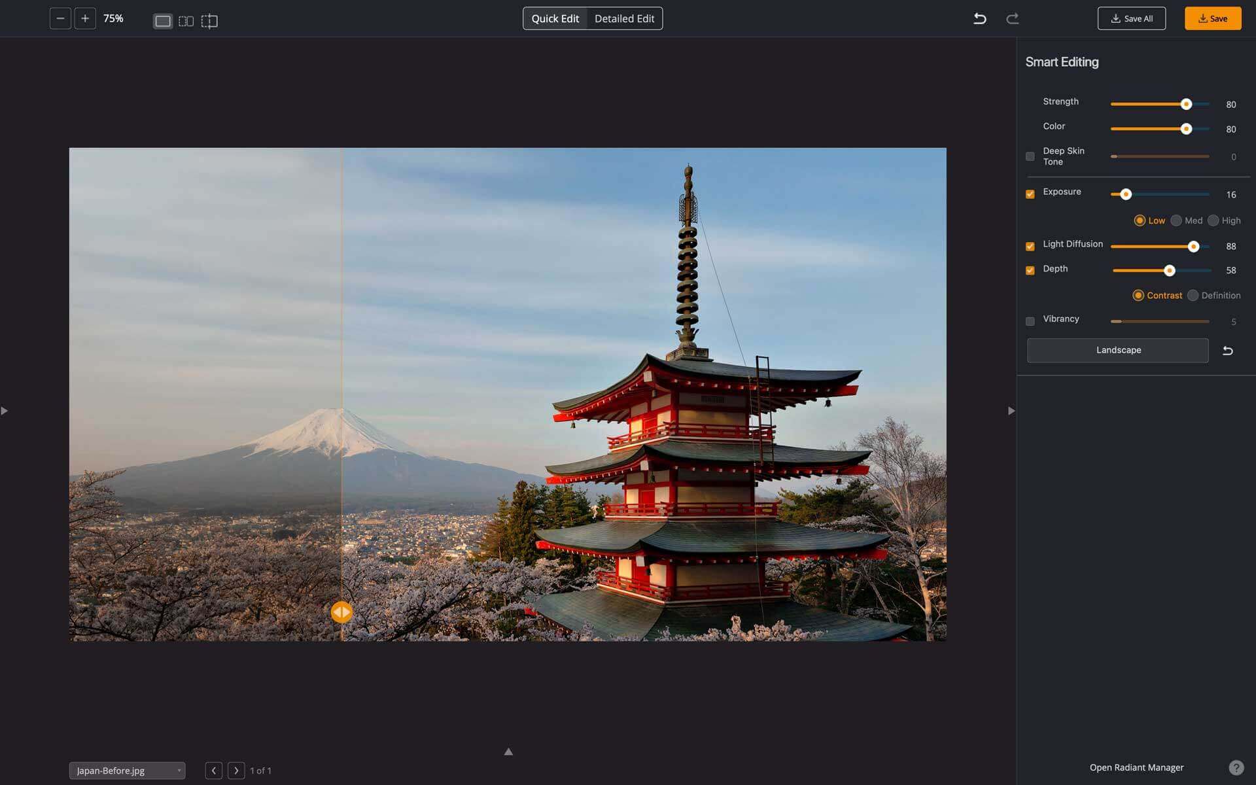Select the side-by-side compare view icon
The width and height of the screenshot is (1256, 785).
click(x=186, y=21)
